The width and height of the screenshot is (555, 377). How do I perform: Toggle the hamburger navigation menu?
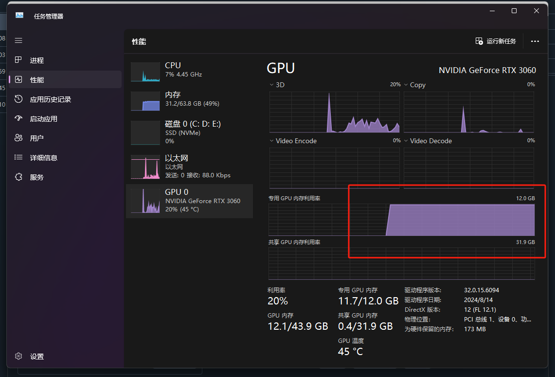[x=18, y=40]
